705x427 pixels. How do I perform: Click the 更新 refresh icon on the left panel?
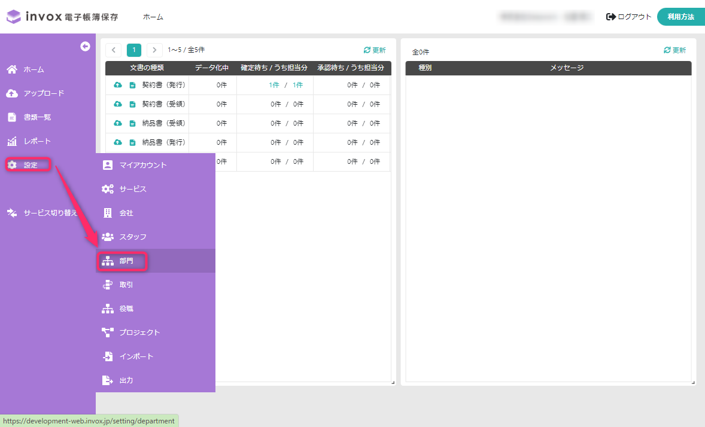click(366, 50)
